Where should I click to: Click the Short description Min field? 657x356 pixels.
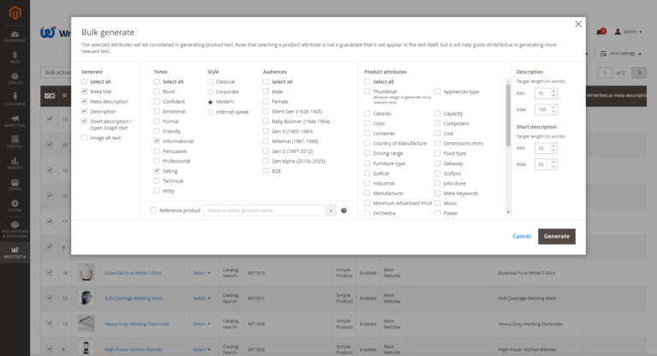546,148
